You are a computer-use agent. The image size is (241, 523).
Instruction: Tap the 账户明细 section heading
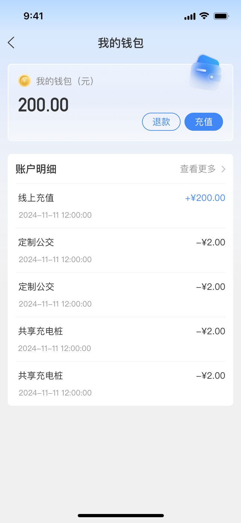click(x=36, y=169)
